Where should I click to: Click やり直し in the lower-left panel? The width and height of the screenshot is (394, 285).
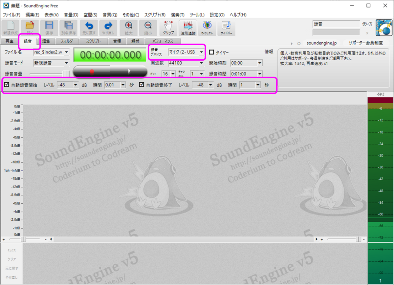click(11, 277)
